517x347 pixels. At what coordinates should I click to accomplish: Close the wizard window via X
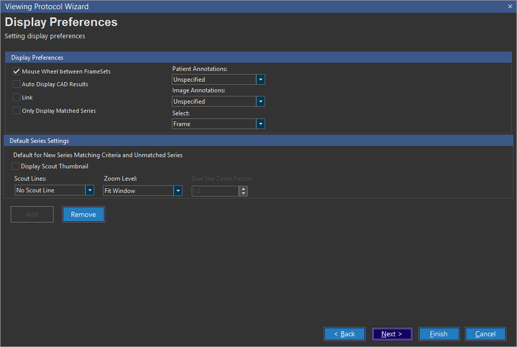[510, 6]
